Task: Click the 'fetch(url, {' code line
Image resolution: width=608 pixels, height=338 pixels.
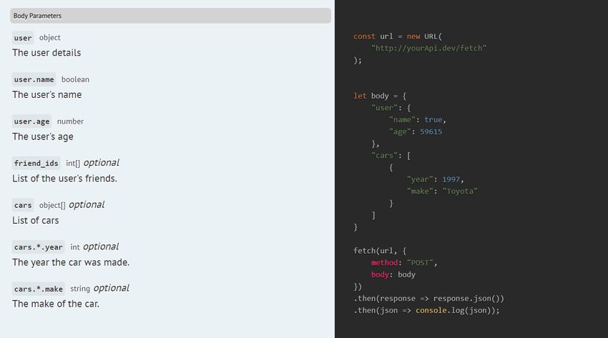Action: (380, 251)
